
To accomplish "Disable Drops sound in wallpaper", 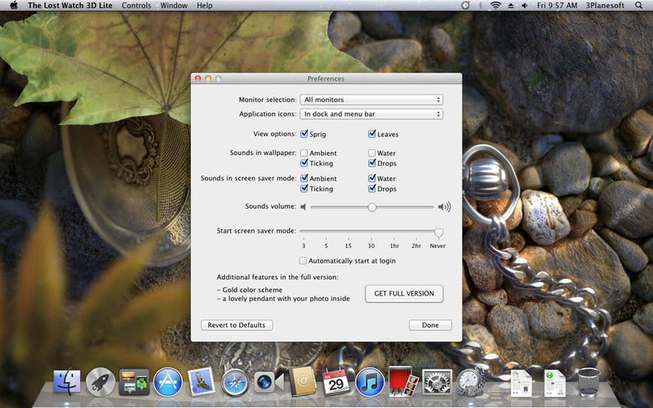I will coord(372,163).
